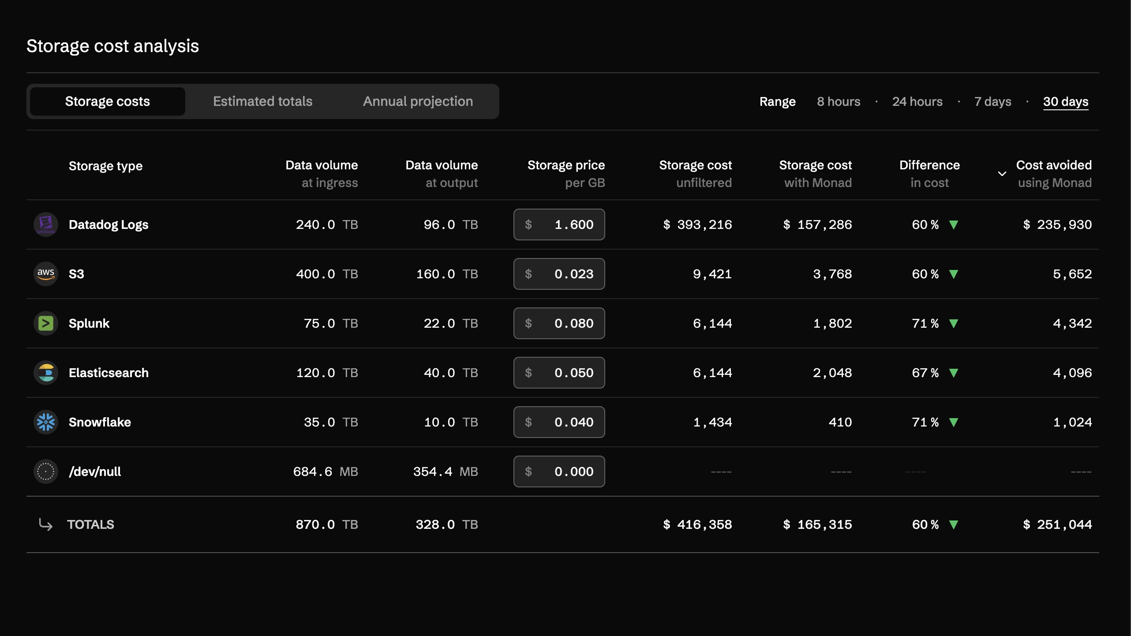Switch to Estimated totals tab
1131x636 pixels.
tap(262, 101)
